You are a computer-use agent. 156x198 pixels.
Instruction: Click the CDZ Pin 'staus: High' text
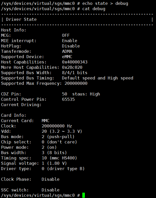coord(86,94)
